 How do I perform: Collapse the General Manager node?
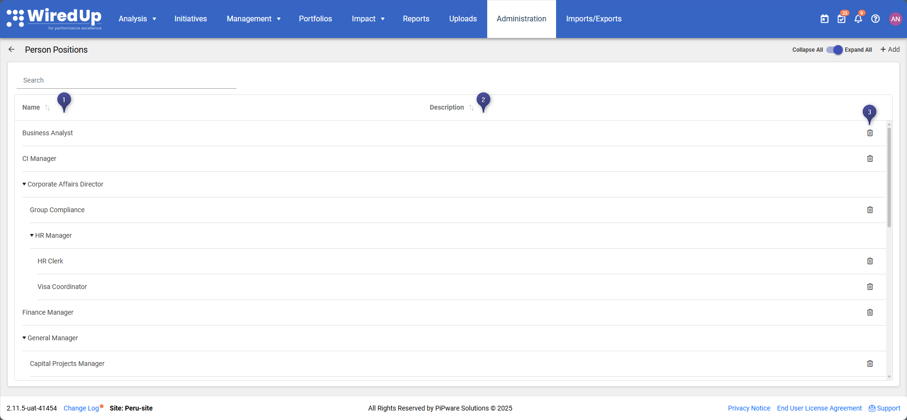coord(24,338)
